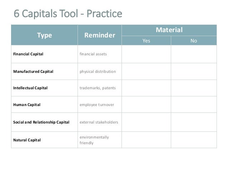This screenshot has height=171, width=228.
Task: Click the Yes sub-header under Material
Action: coord(146,41)
